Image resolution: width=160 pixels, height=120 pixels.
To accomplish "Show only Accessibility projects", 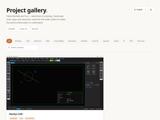I will [x=59, y=41].
